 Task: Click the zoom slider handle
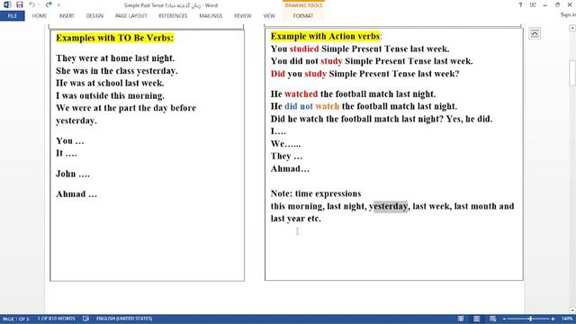pyautogui.click(x=530, y=319)
